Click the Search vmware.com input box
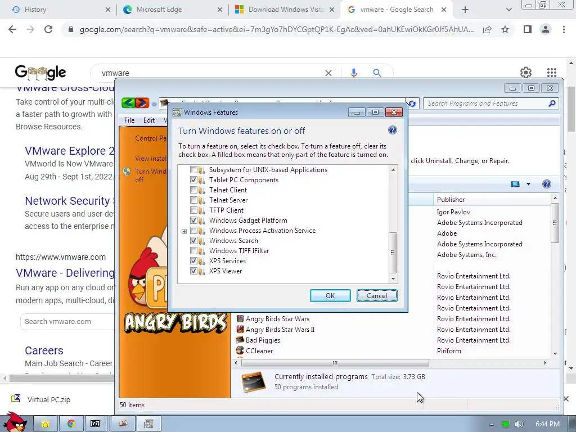The width and height of the screenshot is (576, 432). coord(67,322)
